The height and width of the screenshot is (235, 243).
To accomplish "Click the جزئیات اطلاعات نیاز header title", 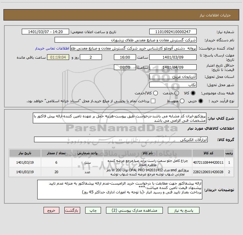I will (215, 15).
